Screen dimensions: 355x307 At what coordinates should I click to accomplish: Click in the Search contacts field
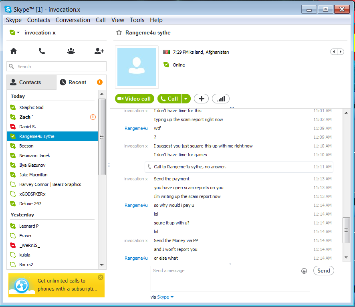click(56, 67)
